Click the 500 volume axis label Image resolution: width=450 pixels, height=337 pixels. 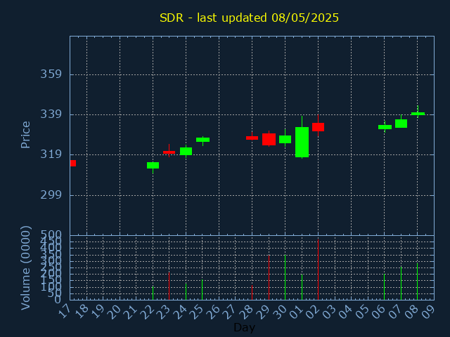coord(51,234)
